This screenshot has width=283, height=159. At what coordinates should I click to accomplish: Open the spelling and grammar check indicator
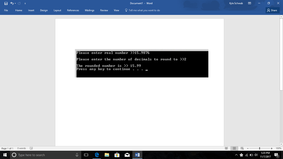(x=32, y=148)
